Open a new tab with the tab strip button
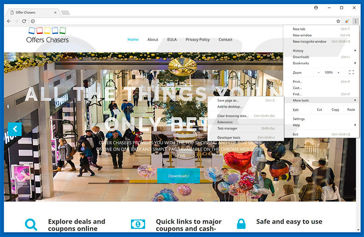This screenshot has width=364, height=237. (65, 12)
